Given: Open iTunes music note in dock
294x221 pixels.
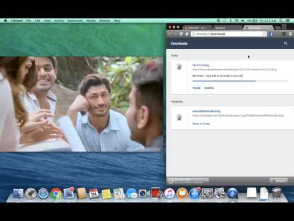Looking at the screenshot, I should [x=169, y=193].
